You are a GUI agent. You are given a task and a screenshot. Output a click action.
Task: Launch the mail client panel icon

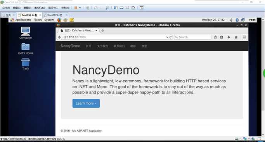pos(66,20)
